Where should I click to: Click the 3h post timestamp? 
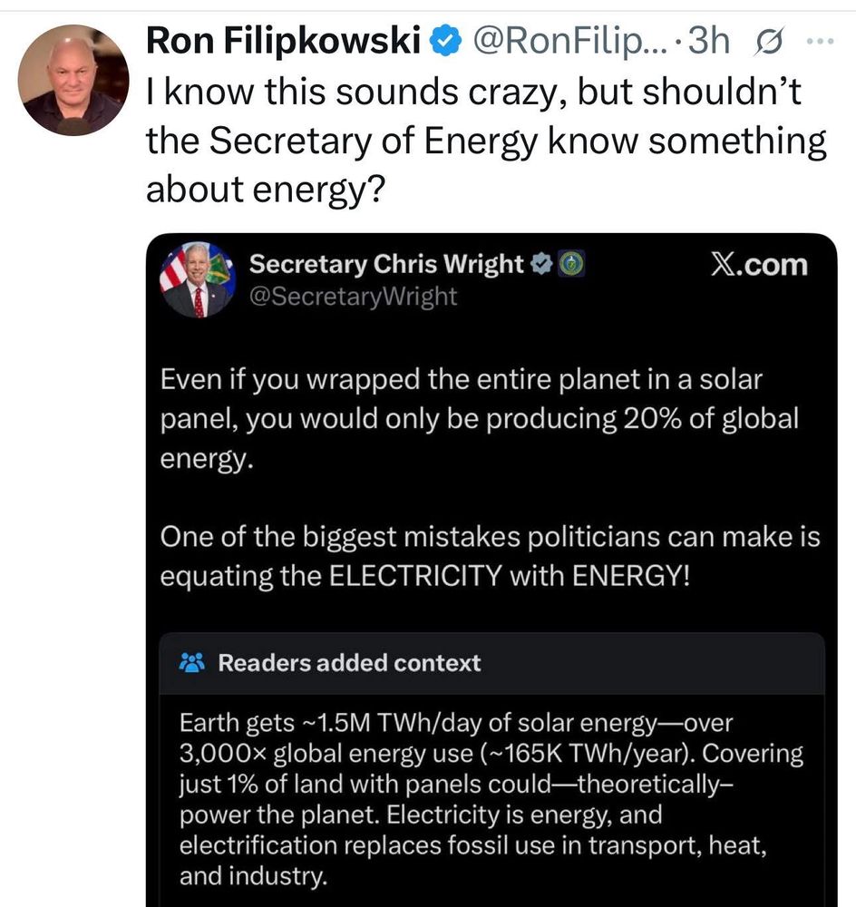click(x=709, y=42)
